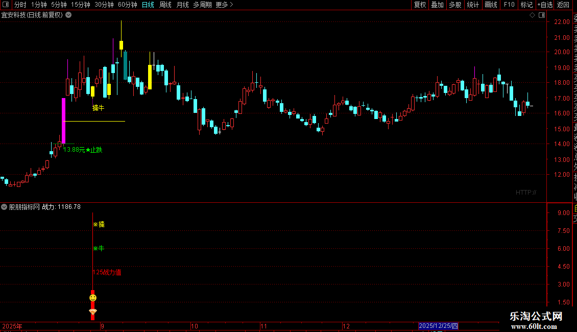The height and width of the screenshot is (332, 577).
Task: Click the 22.00 price axis label
Action: pos(562,22)
